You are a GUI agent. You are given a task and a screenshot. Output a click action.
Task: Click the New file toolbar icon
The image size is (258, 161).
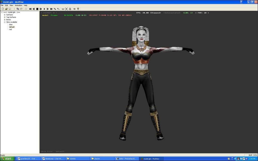click(x=3, y=9)
